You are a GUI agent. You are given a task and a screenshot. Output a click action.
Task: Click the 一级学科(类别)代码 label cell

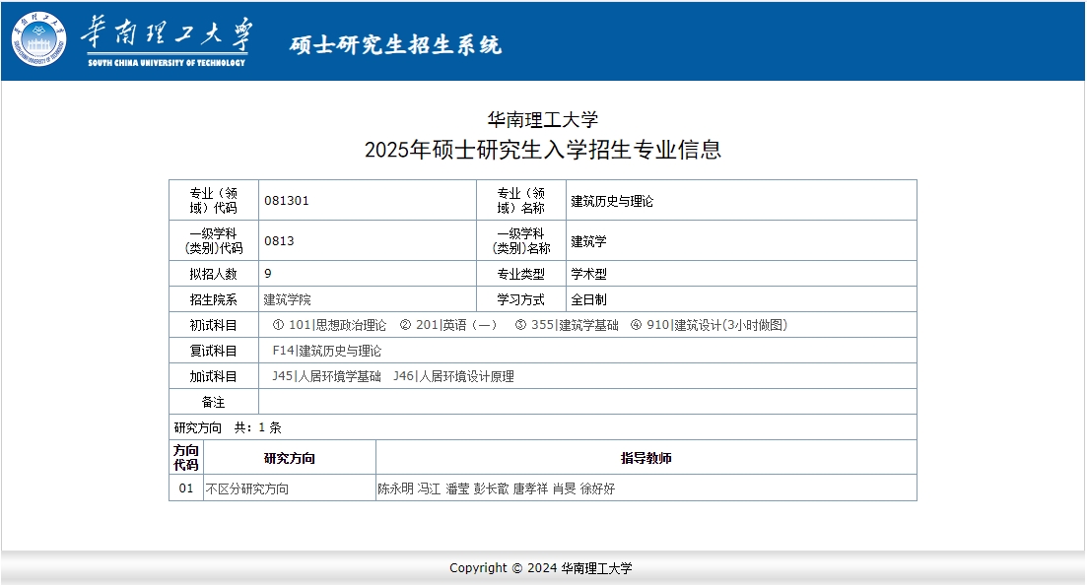coord(214,240)
